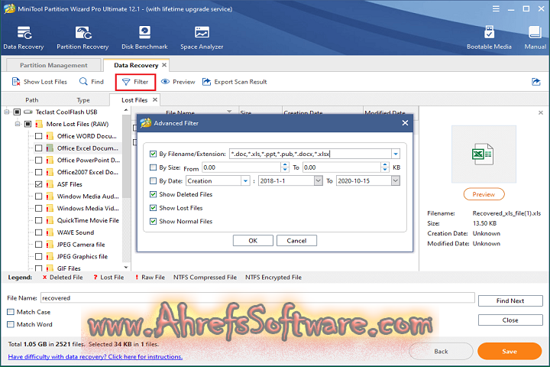Click the Find Next button
This screenshot has height=367, width=550.
click(x=510, y=300)
